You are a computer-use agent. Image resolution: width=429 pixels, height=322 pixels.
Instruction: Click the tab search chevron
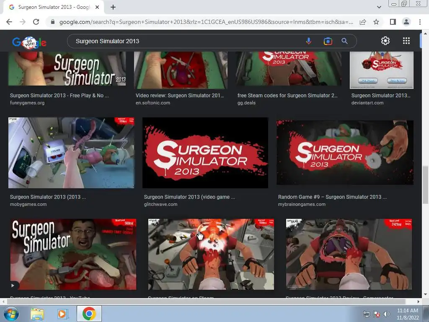coord(379,7)
